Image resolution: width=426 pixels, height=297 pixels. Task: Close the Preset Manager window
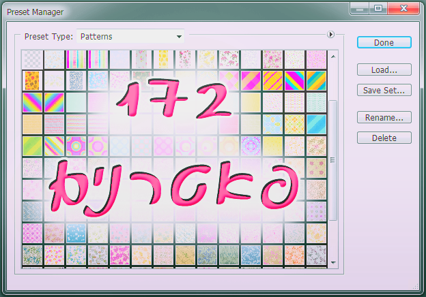point(403,8)
